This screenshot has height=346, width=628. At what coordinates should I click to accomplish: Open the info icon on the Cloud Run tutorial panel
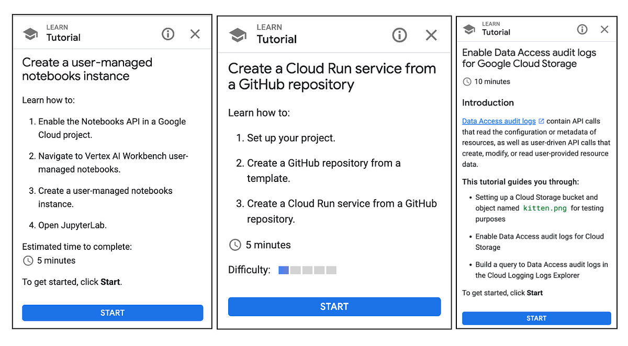(x=399, y=35)
